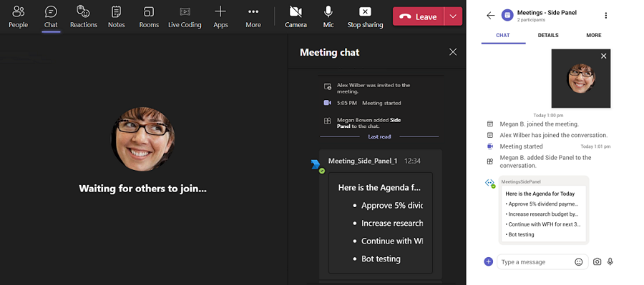Expand the Leave button dropdown arrow

(453, 16)
